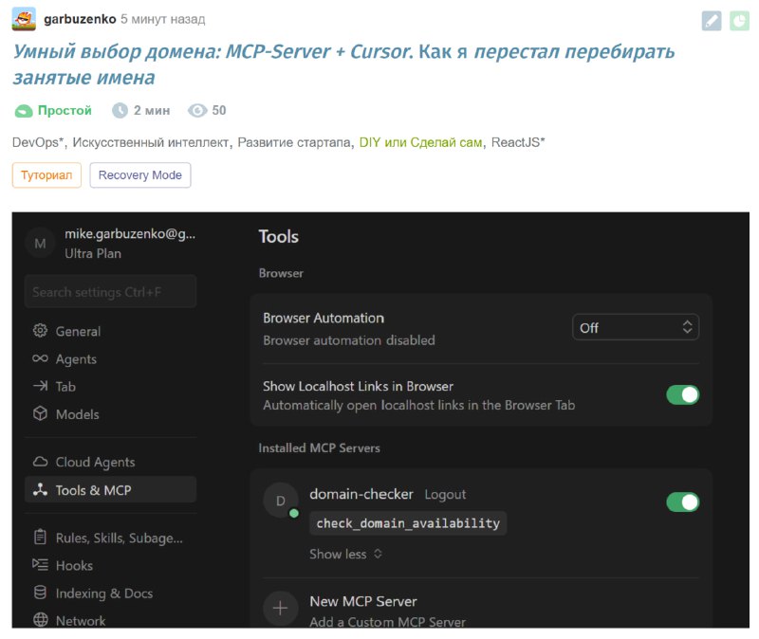The image size is (759, 639).
Task: Click the 5 минут назад timestamp
Action: (162, 19)
